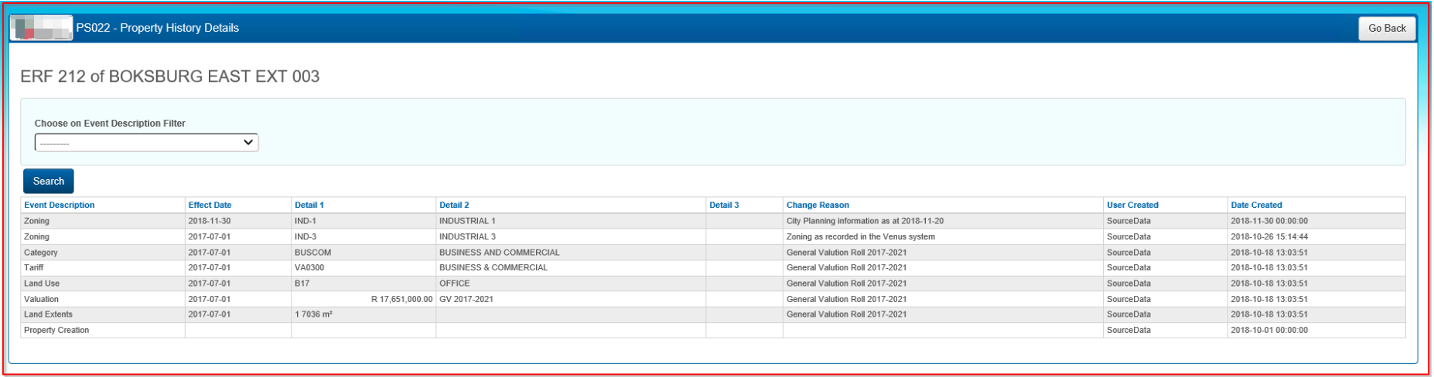Click the Go Back button
Image resolution: width=1434 pixels, height=377 pixels.
tap(1386, 28)
